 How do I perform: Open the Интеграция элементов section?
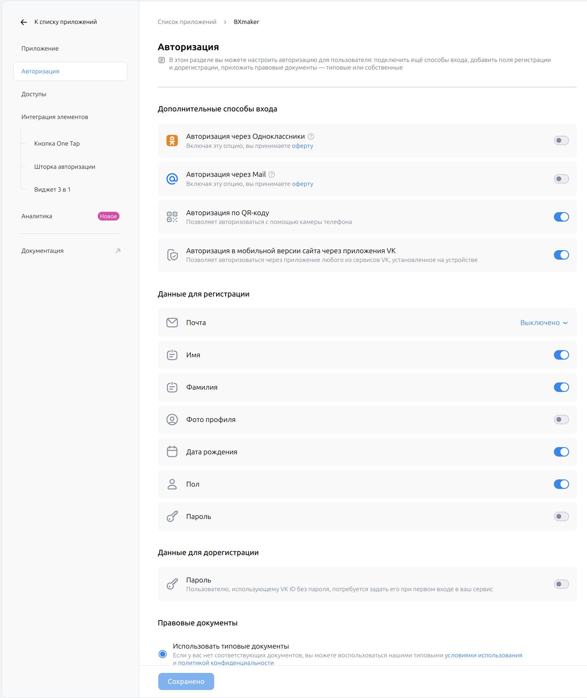(x=55, y=117)
